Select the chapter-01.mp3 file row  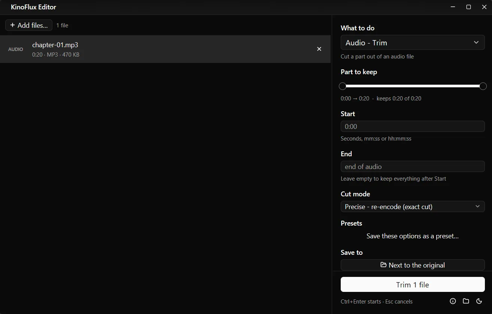tap(165, 49)
